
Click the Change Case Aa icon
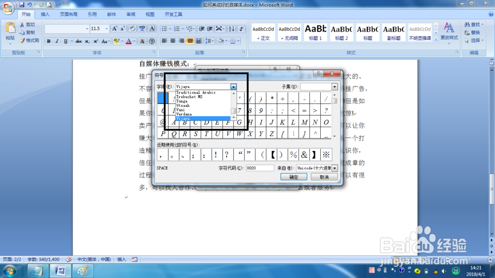104,42
